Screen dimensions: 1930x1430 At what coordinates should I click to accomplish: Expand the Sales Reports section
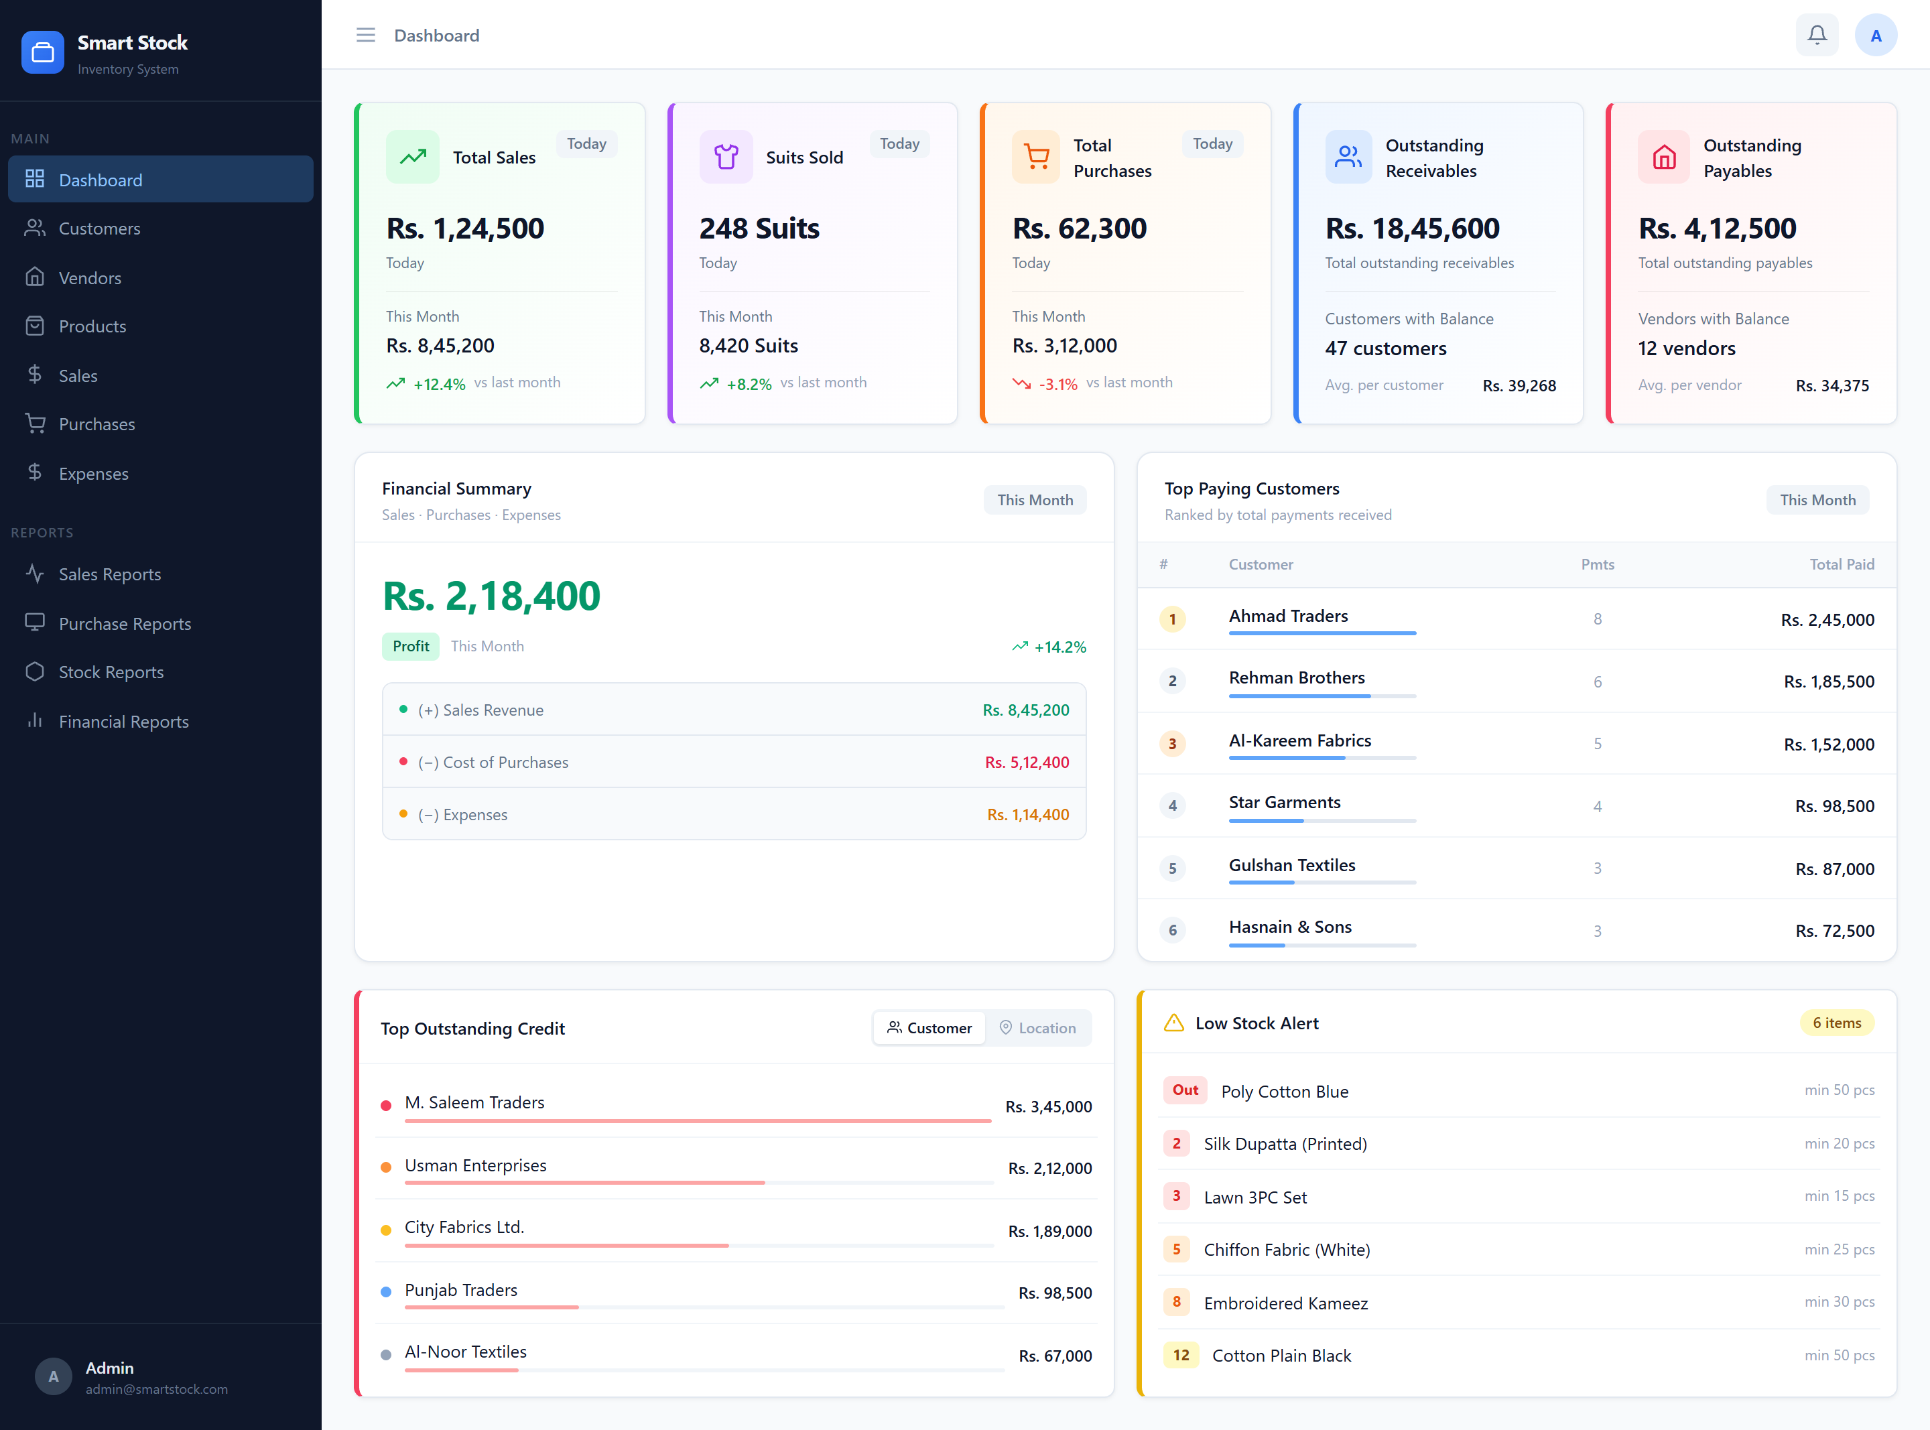(x=109, y=573)
